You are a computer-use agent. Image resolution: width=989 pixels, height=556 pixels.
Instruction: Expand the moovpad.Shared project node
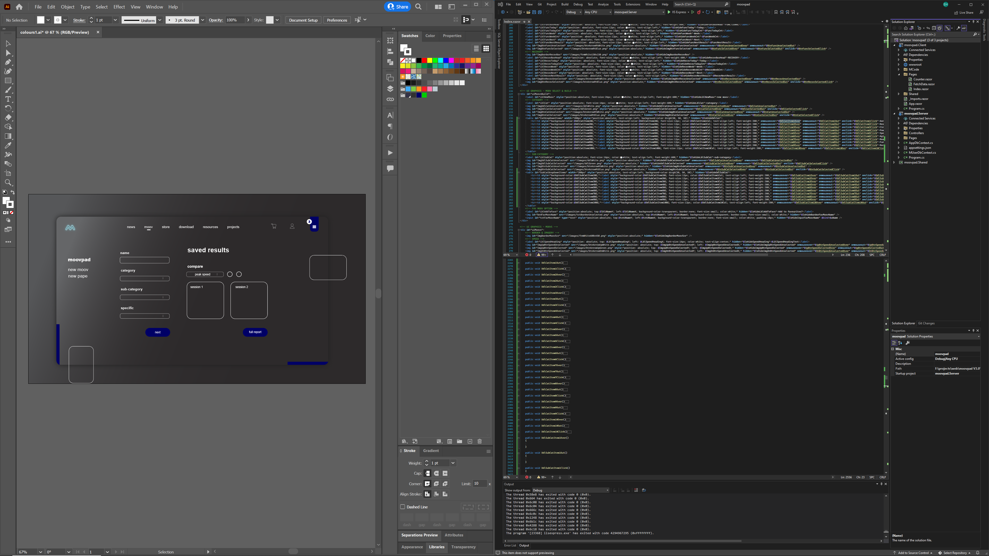pos(894,163)
